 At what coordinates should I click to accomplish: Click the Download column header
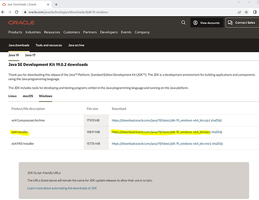pos(119,109)
